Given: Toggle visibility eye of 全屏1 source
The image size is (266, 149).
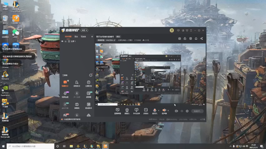Looking at the screenshot, I should [62, 41].
